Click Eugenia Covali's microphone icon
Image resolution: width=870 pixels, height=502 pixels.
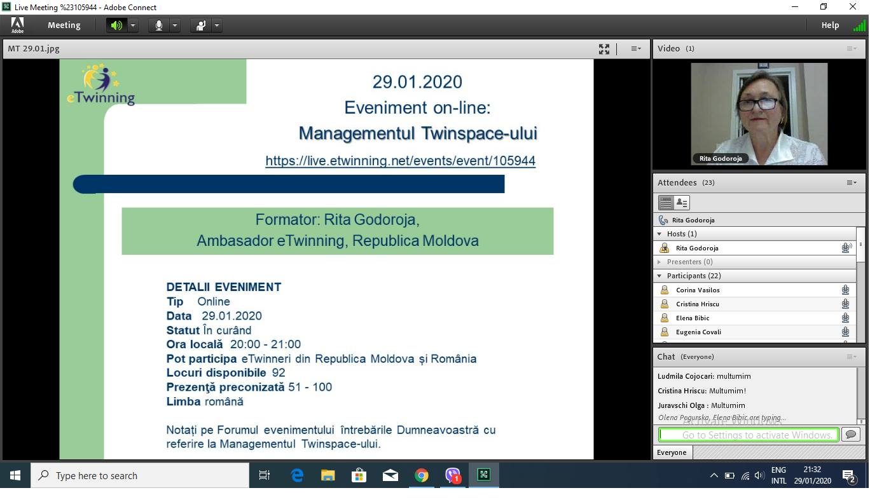coord(846,332)
